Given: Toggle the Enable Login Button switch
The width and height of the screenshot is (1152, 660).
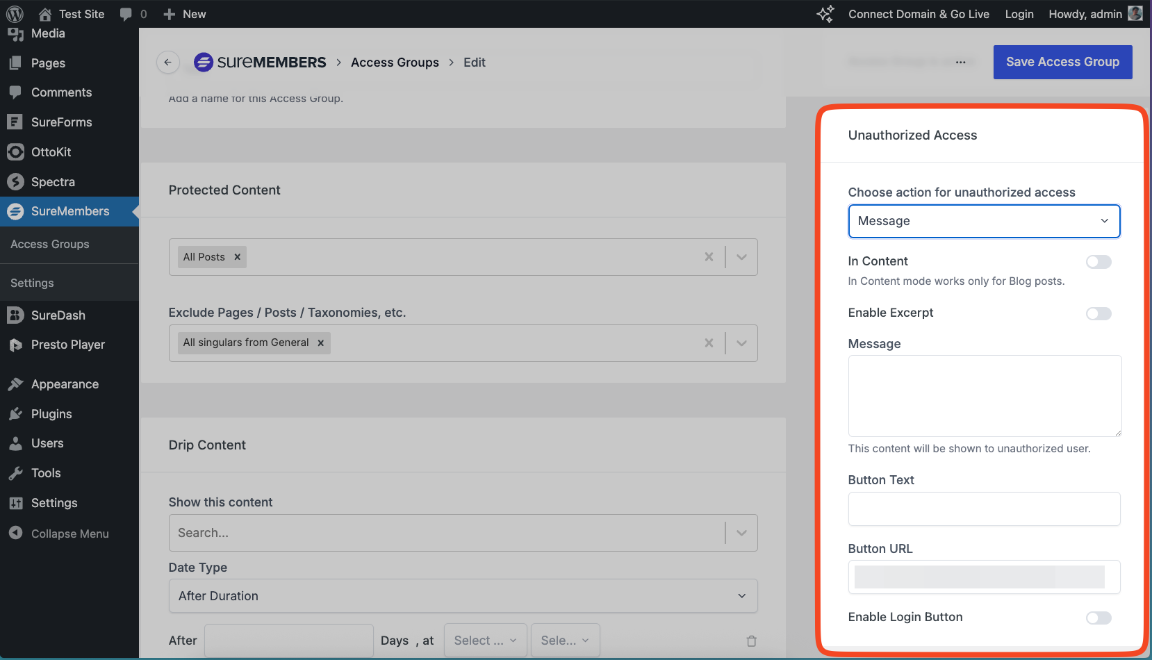Looking at the screenshot, I should coord(1098,618).
